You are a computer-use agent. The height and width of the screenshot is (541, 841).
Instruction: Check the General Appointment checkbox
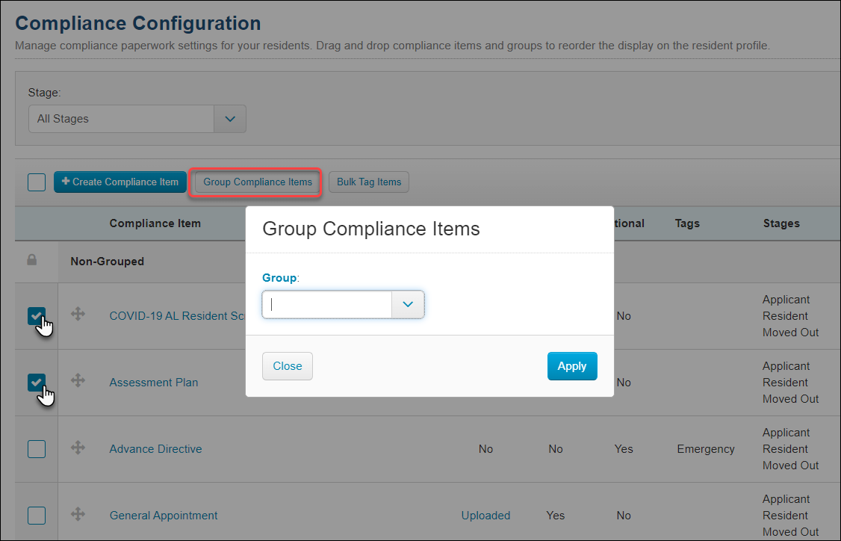click(37, 516)
